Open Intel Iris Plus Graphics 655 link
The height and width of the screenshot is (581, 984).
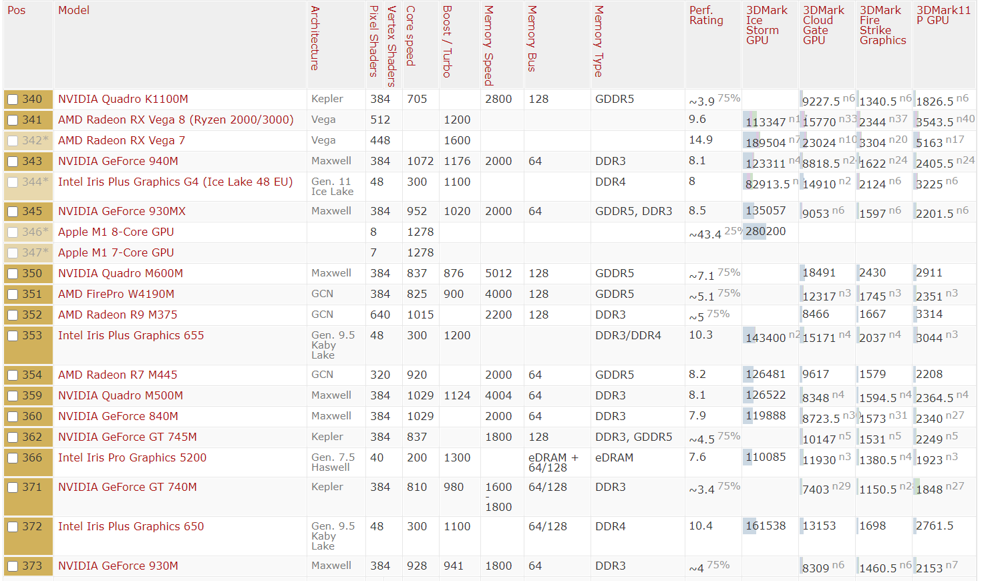131,335
